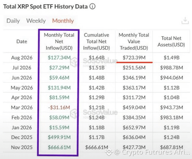
Task: Click Total Net Assets column header
Action: [171, 42]
